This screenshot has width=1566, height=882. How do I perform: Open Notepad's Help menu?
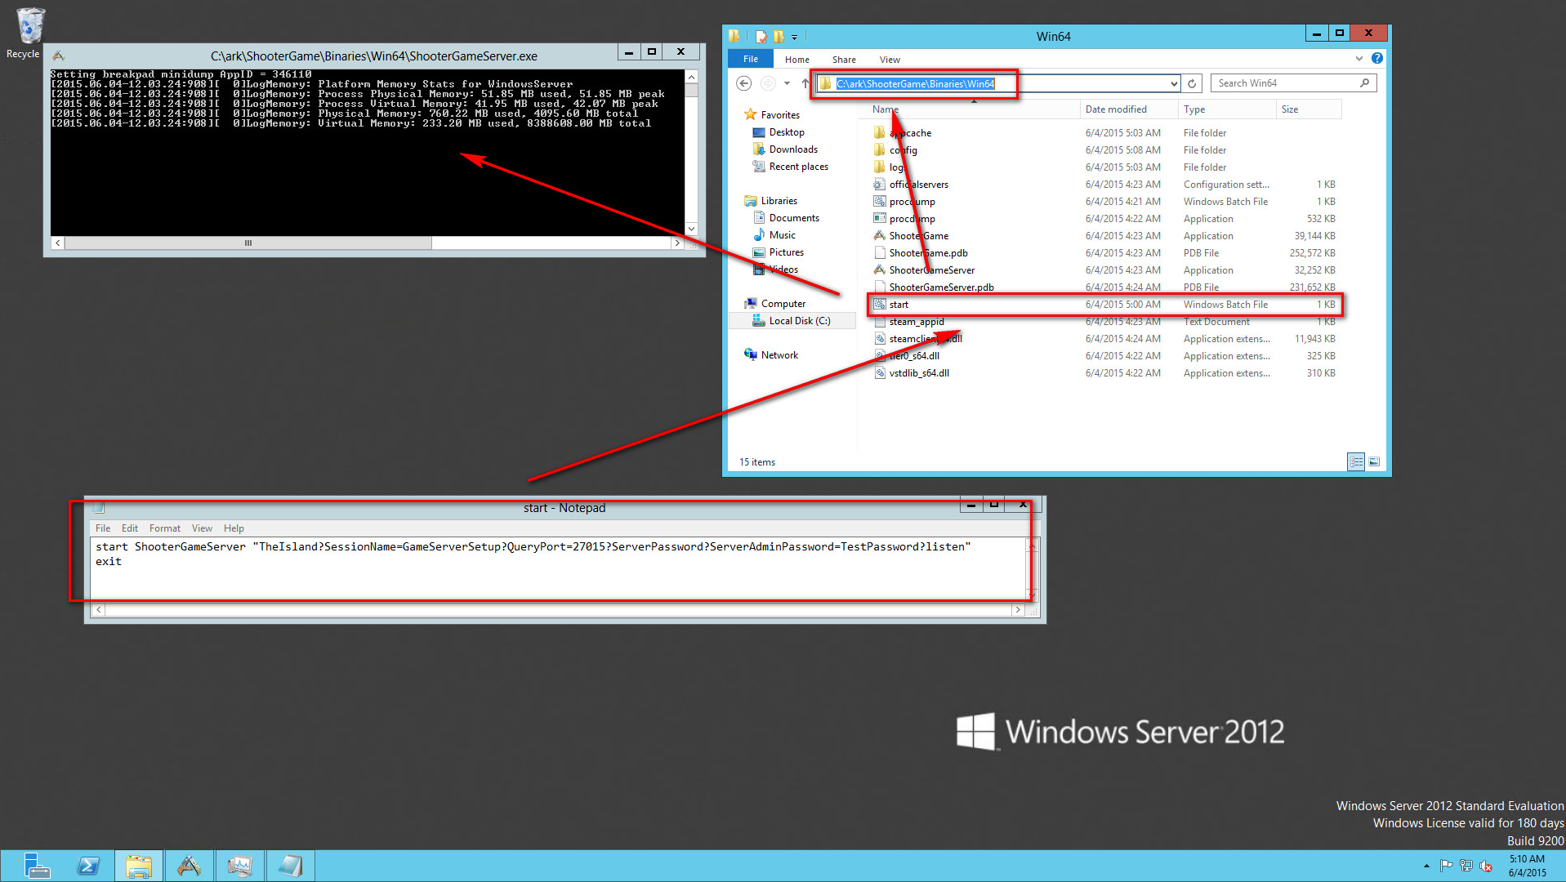[234, 528]
